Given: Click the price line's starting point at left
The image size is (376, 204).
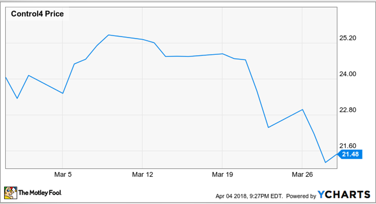Looking at the screenshot, I should coord(5,77).
